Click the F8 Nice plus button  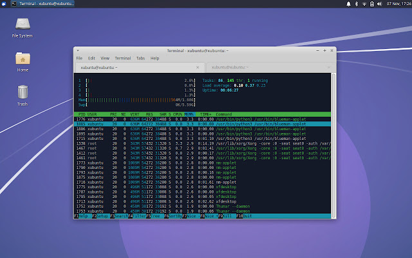[x=209, y=216]
